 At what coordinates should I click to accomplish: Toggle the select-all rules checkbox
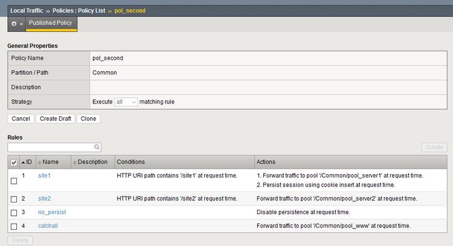click(14, 162)
